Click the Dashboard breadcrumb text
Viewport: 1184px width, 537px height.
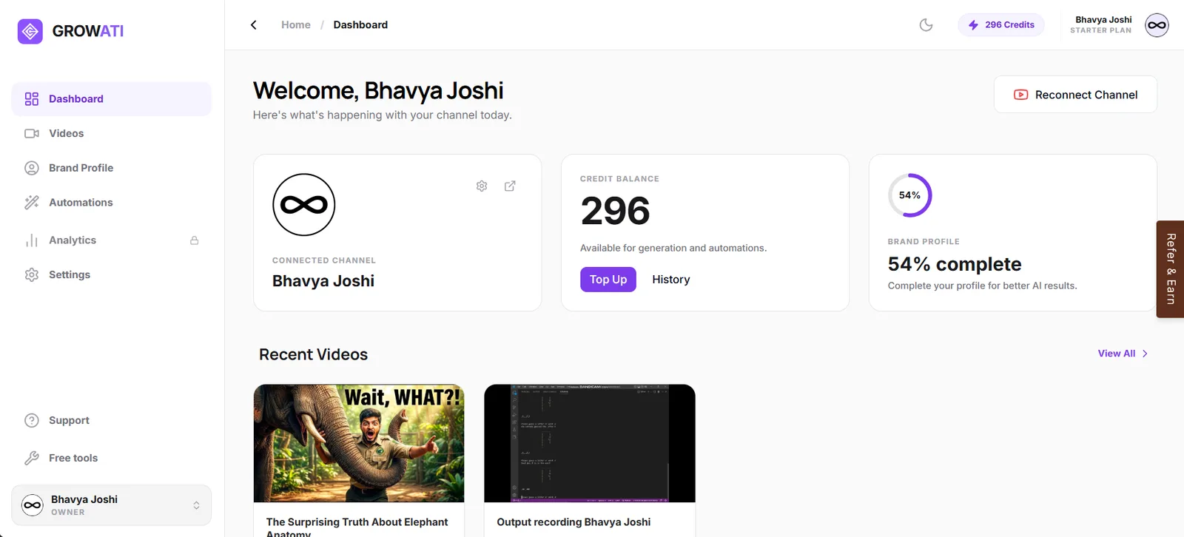(x=360, y=24)
